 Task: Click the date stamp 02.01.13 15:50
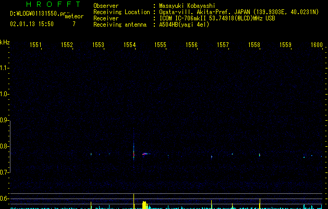(32, 24)
